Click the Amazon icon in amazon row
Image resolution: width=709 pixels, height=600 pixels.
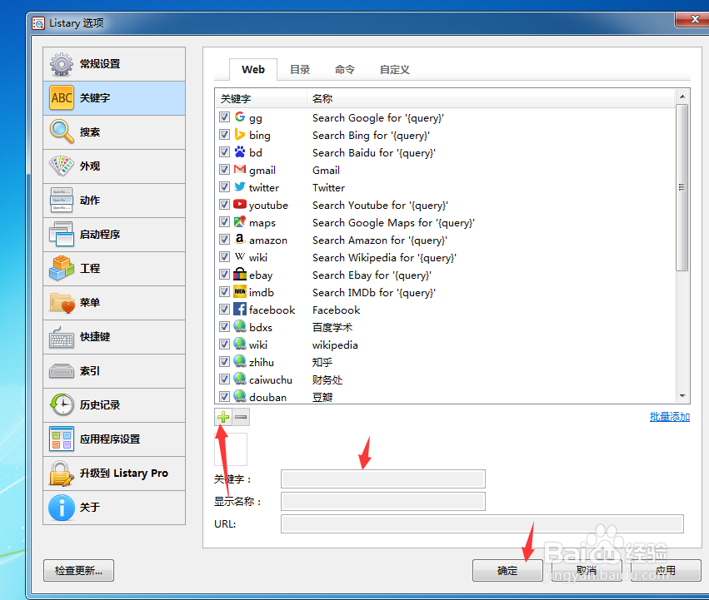pos(240,240)
